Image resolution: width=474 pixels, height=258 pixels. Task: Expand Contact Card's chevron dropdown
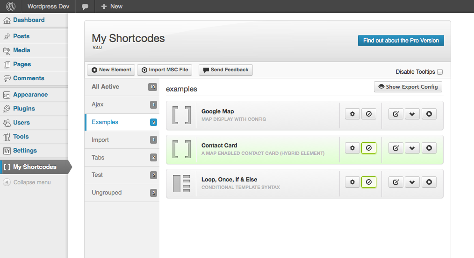point(412,148)
